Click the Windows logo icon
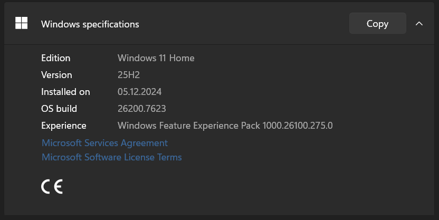 click(21, 23)
